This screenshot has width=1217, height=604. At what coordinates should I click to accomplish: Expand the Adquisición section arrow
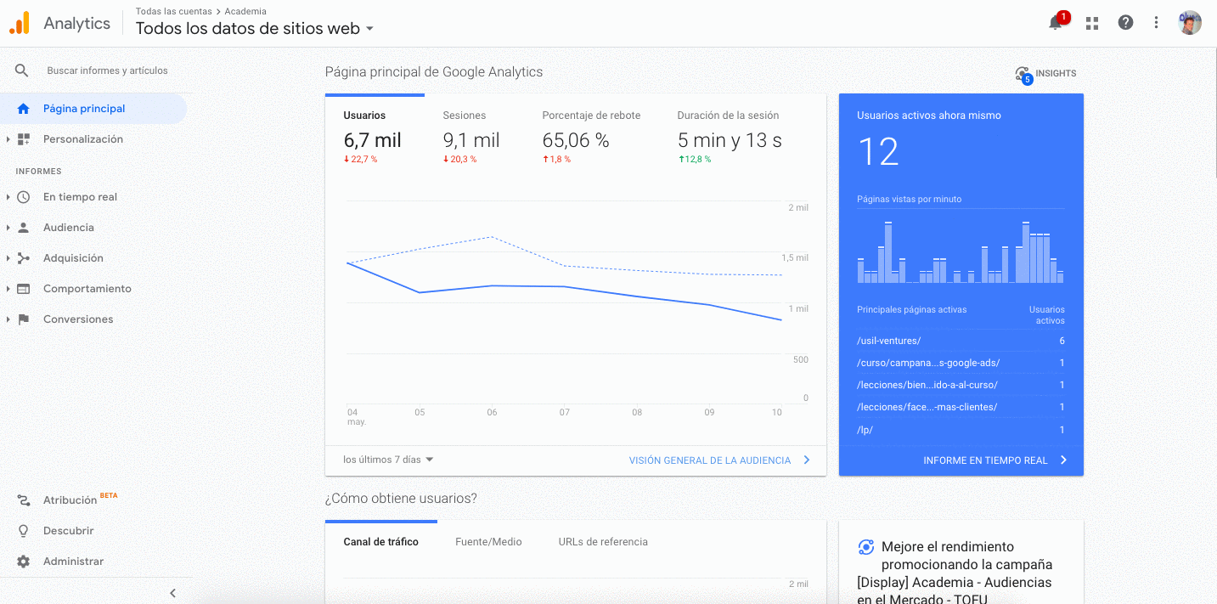click(8, 258)
